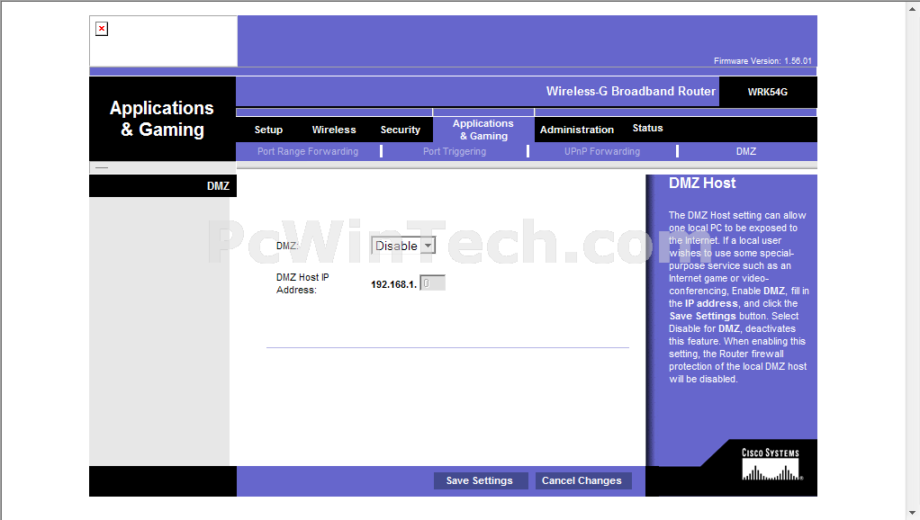
Task: Click the Cisco Systems logo
Action: pos(771,464)
